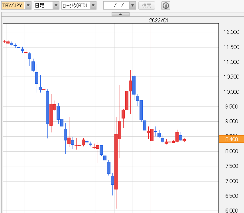Select the ローソク(BID) chart type field
Screen dimensions: 244x213
click(x=76, y=6)
